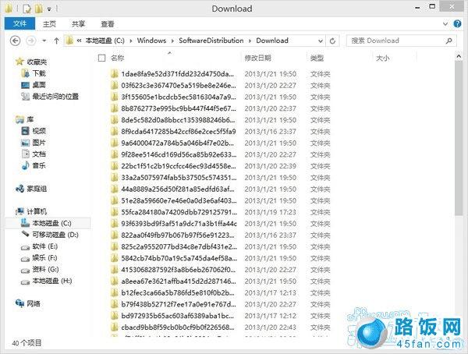Click folder icon of 22bc1f51c2b19ccfcc46ec93d4558e...
Screen dimensions: 468x354
(x=114, y=166)
